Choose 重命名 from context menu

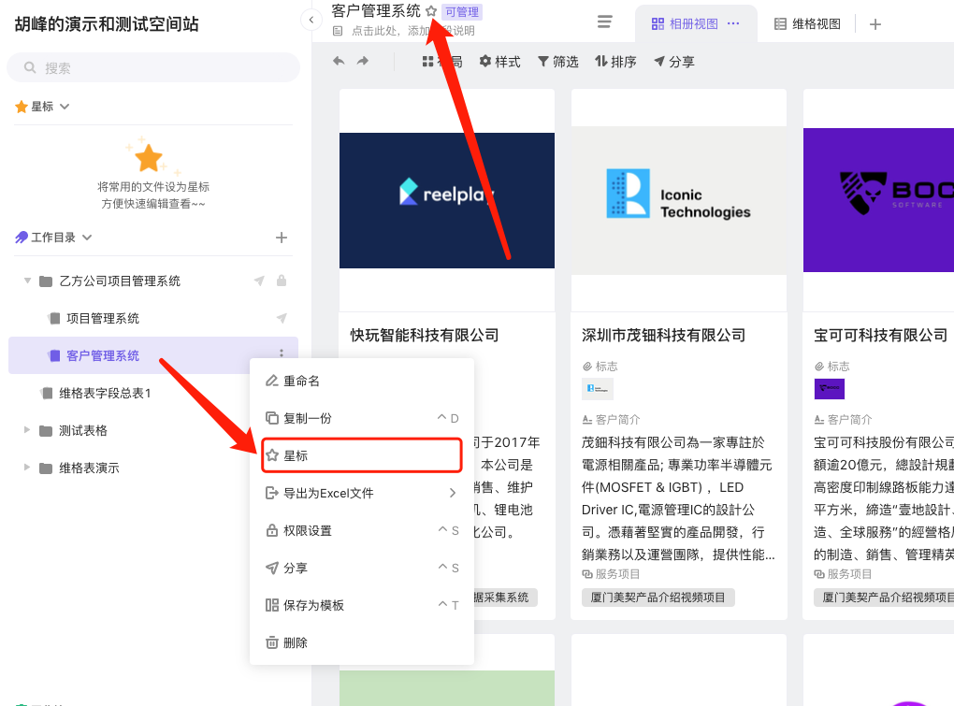(x=361, y=381)
